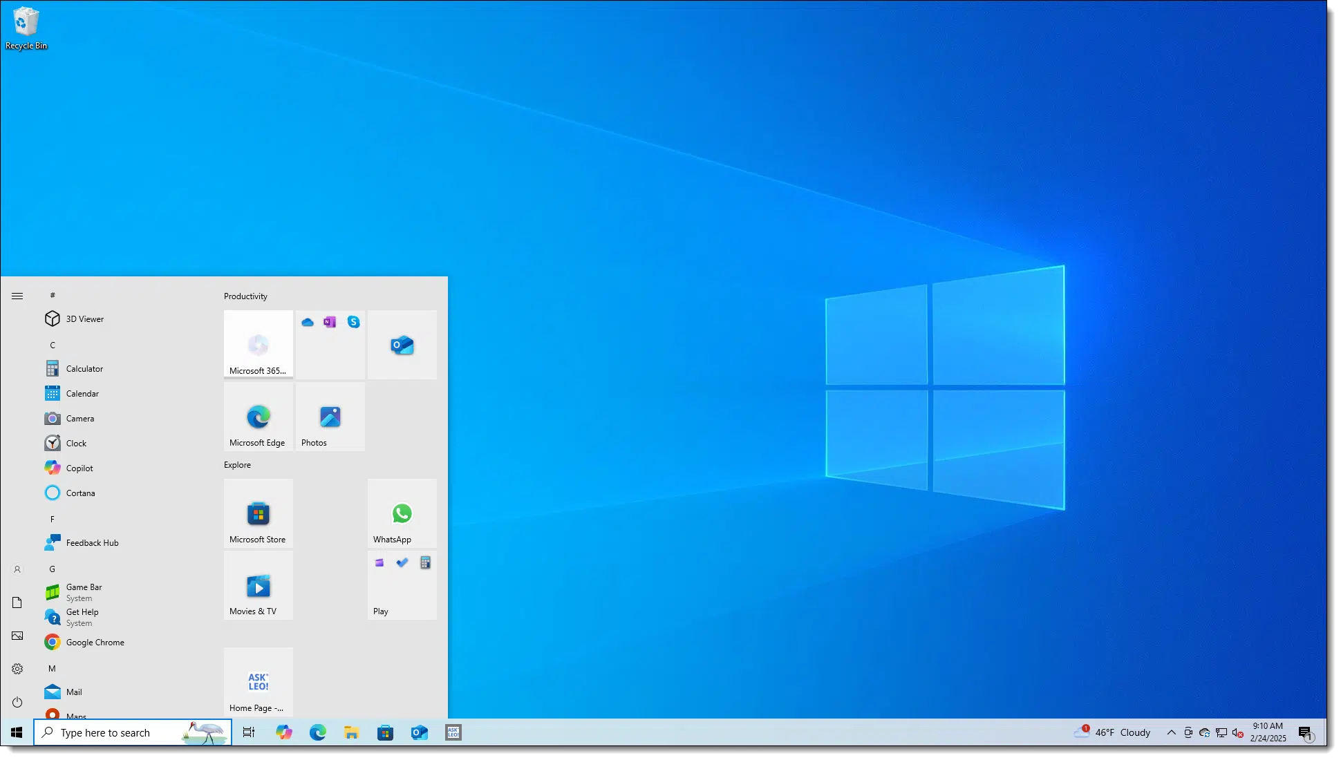Click the 9:10 AM clock and date
The width and height of the screenshot is (1341, 760).
click(1268, 732)
